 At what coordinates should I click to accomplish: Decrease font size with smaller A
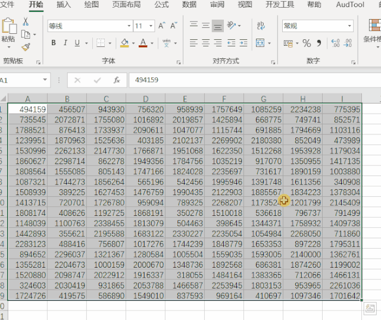(x=174, y=26)
